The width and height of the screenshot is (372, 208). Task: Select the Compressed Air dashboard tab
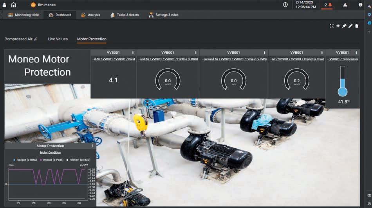pos(18,39)
